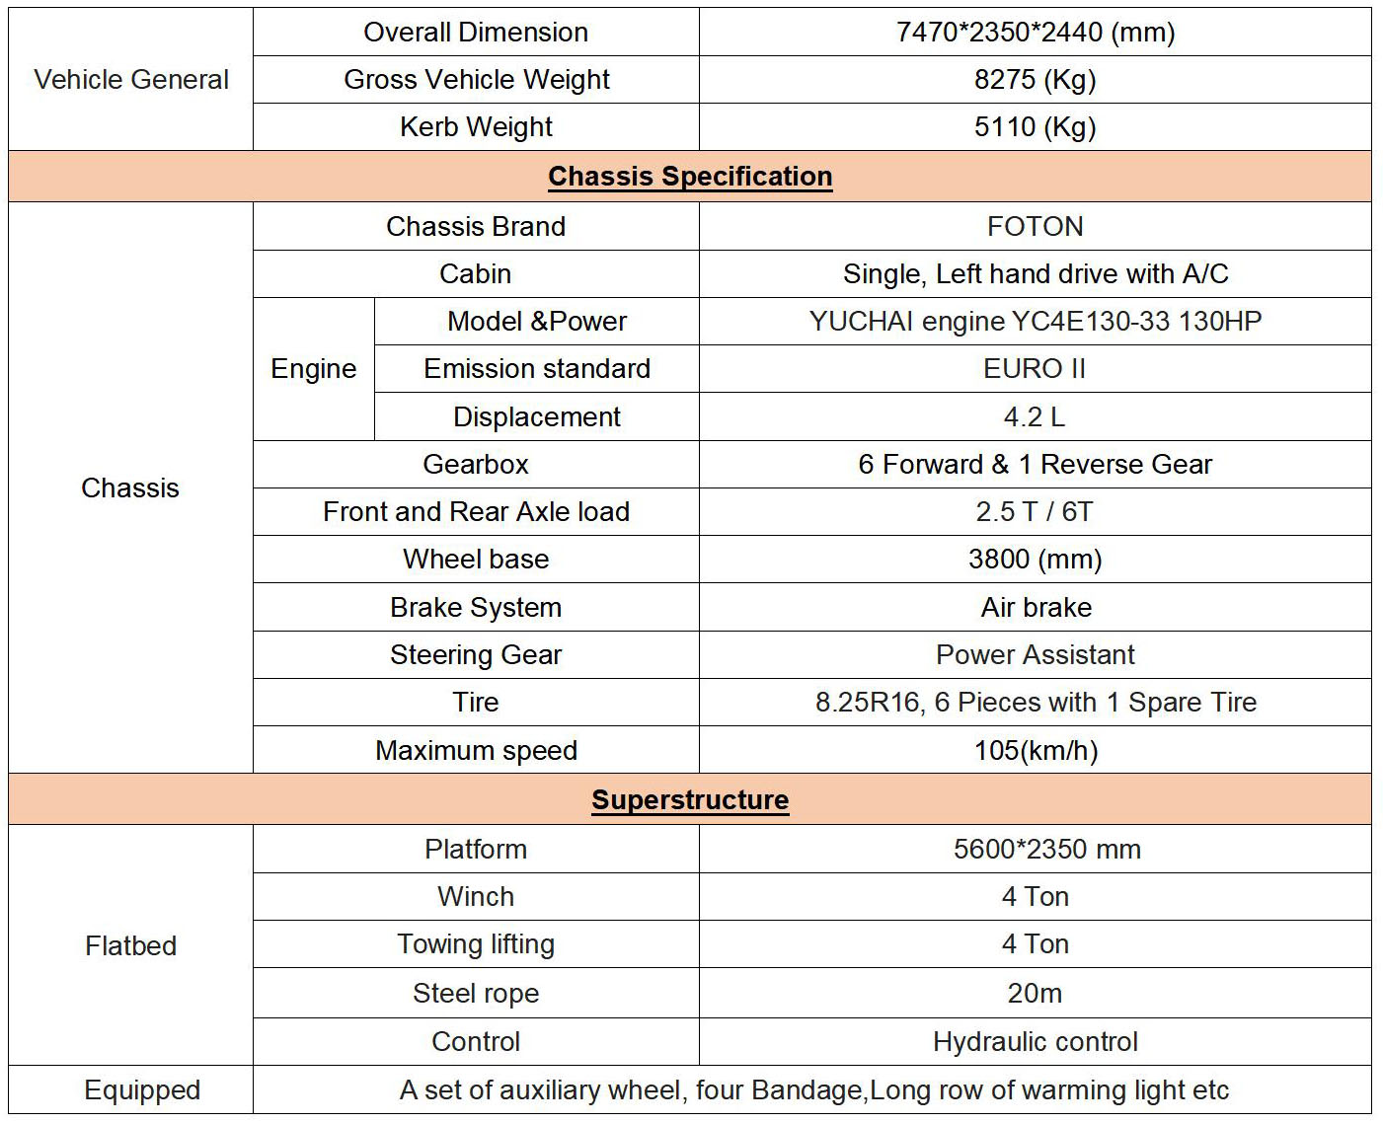Select the Tire specification cell
This screenshot has height=1124, width=1383.
coord(1036,702)
